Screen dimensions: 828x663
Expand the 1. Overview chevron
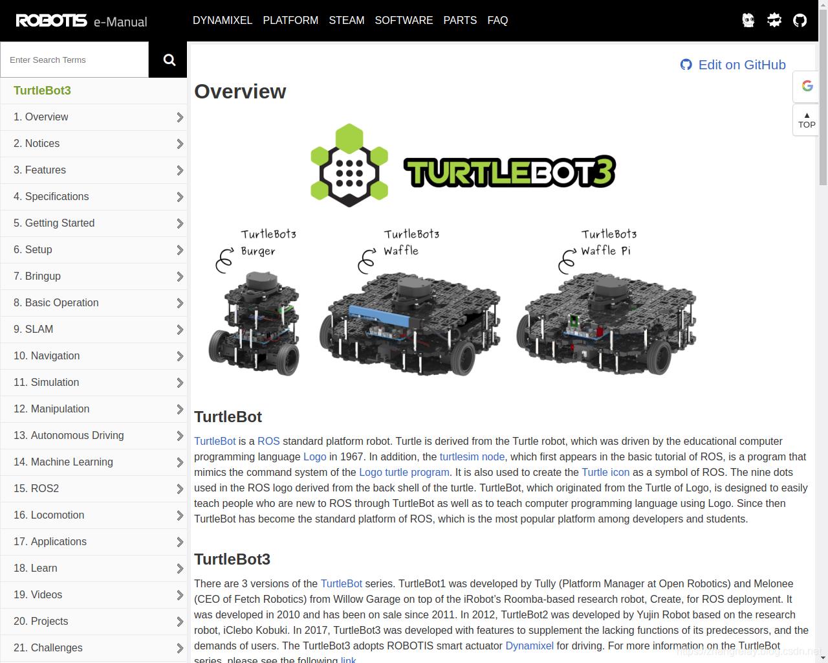pos(180,117)
